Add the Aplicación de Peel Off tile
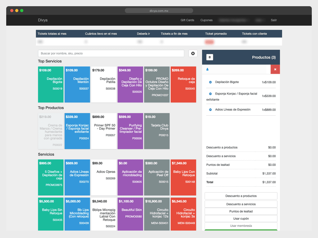Screen dimensions: 318x238 pos(157,177)
